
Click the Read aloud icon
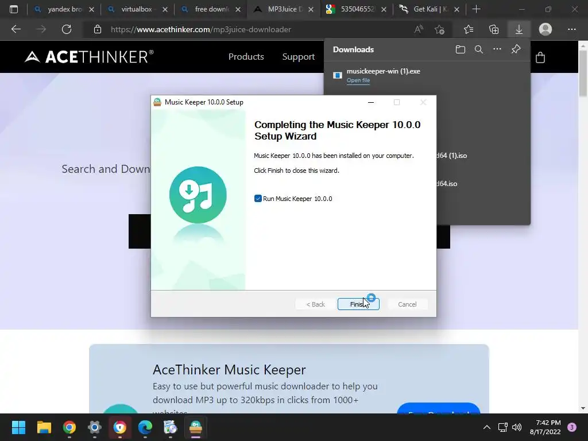(x=419, y=29)
